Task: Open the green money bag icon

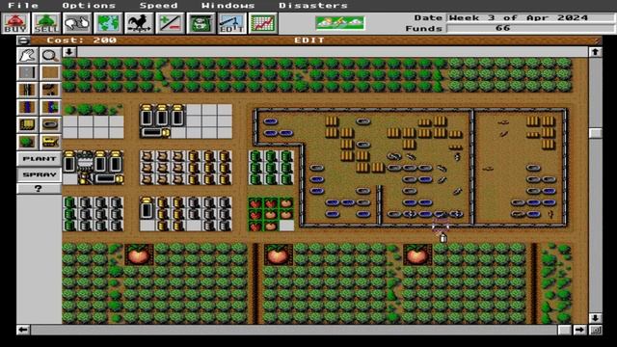Action: pos(201,23)
